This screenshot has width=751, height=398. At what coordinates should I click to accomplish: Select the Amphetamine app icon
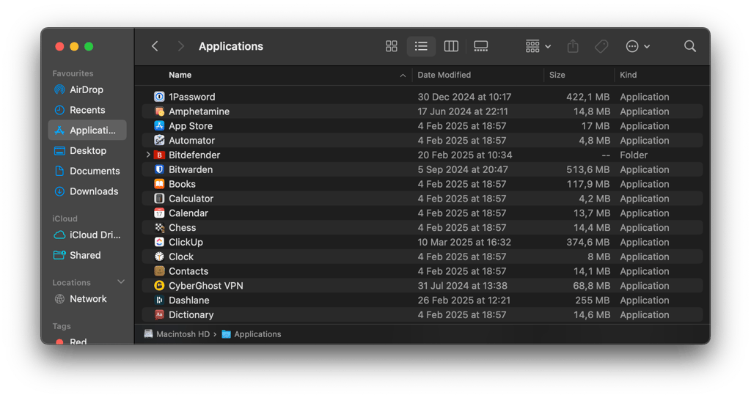click(x=159, y=111)
